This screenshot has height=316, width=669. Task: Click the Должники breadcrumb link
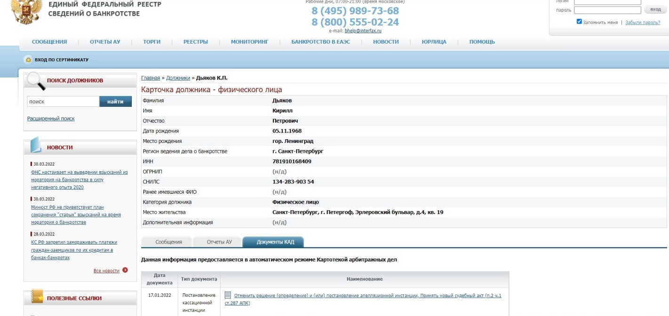(178, 78)
